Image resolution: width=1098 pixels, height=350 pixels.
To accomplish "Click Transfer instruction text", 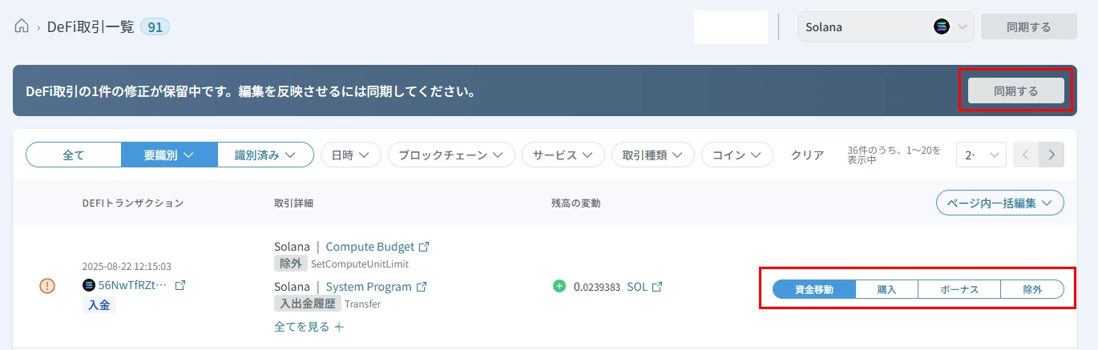I will click(362, 304).
